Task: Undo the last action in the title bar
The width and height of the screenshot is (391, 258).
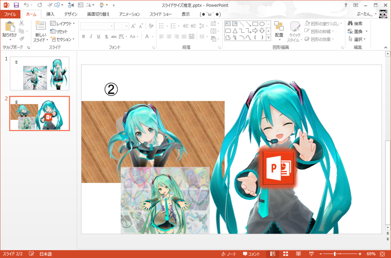Action: pyautogui.click(x=26, y=5)
